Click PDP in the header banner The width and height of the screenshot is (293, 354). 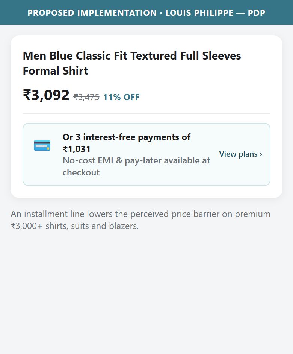pos(257,13)
